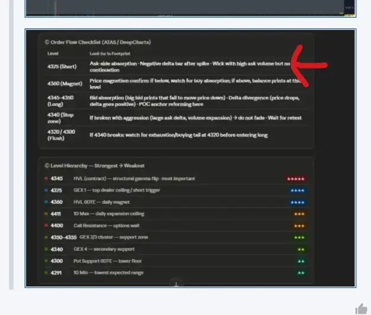
Task: Click the two-star green badge on GEX 4 row
Action: point(301,250)
